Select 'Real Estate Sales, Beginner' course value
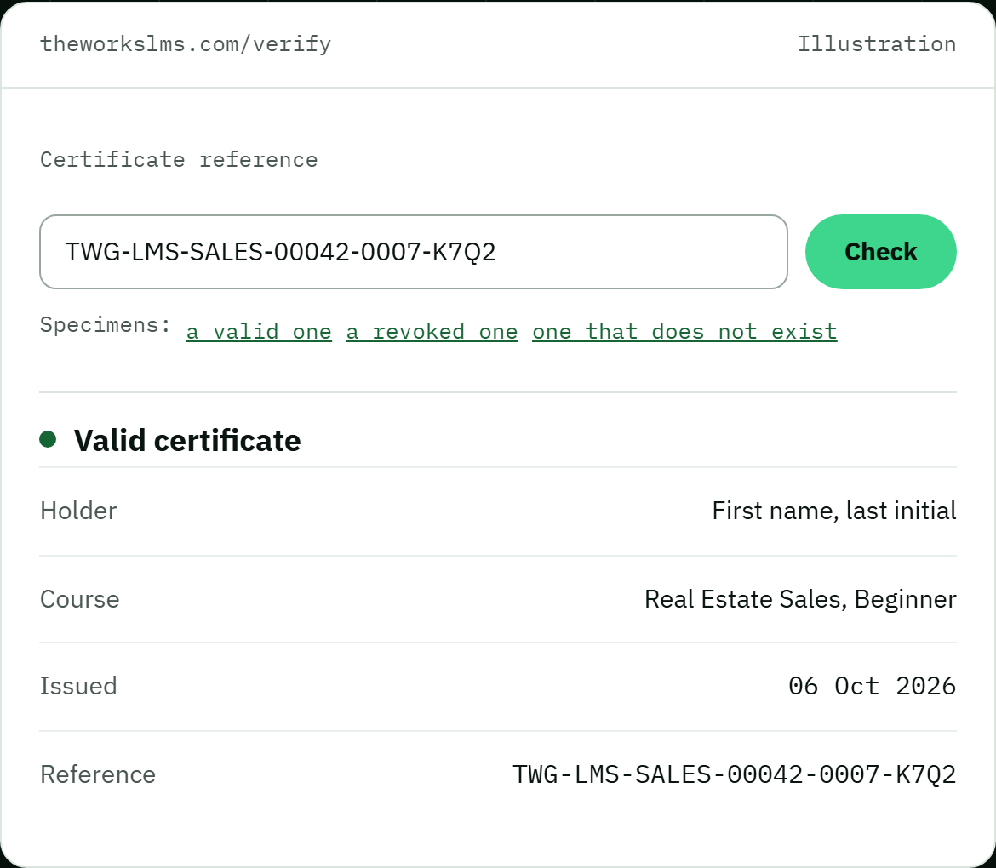Viewport: 996px width, 868px height. (x=800, y=599)
